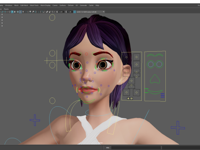Select the right eye circle control in face GUI
This screenshot has height=150, width=200.
click(159, 64)
